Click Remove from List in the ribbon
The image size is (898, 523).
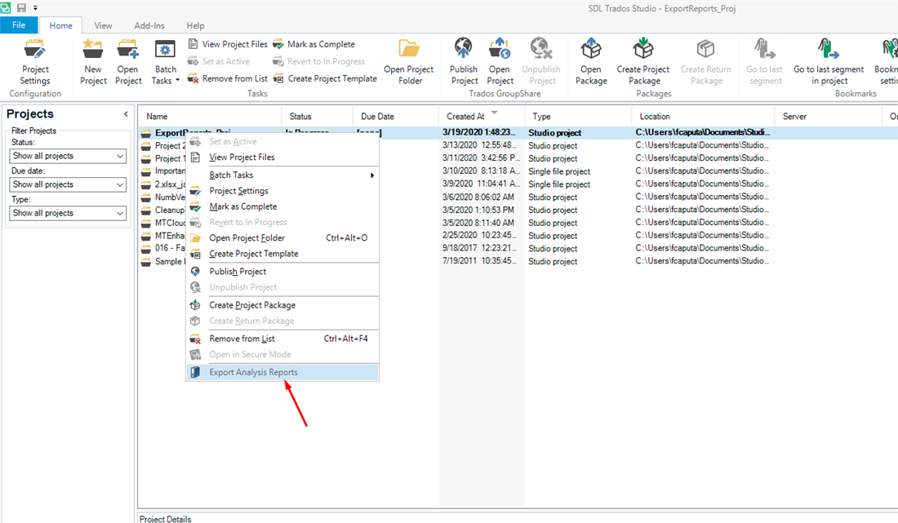pos(228,78)
